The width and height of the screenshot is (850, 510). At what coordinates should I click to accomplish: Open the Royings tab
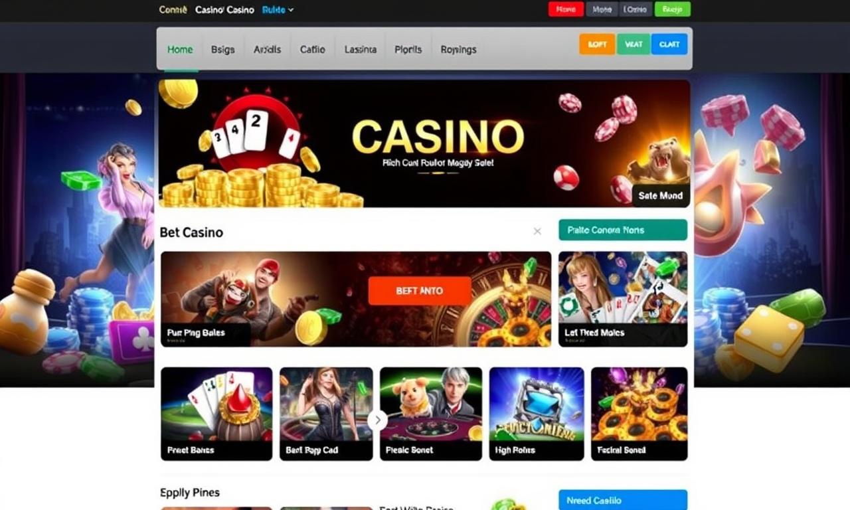458,49
